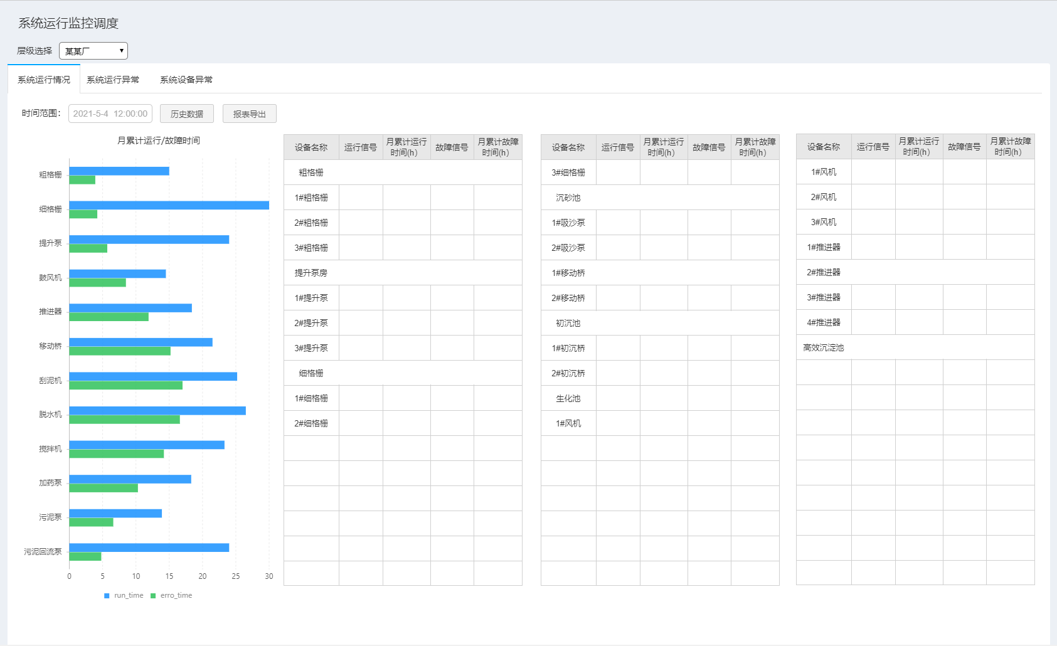Click the blue run_time bar for 脱水机
1057x646 pixels.
point(157,411)
